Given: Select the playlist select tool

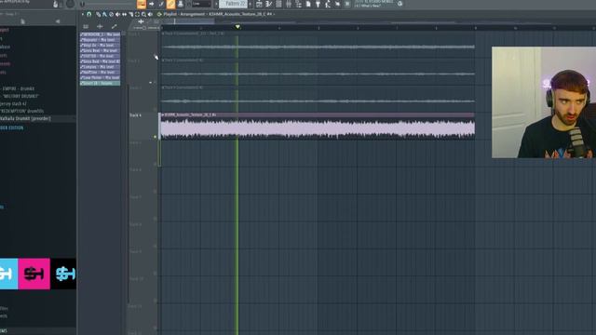Looking at the screenshot, I should tap(137, 15).
